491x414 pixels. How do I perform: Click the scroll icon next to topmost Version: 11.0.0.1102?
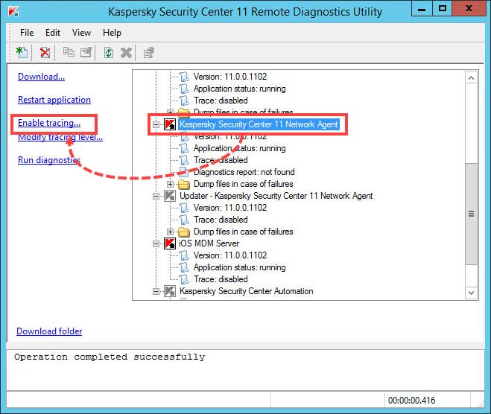click(x=184, y=77)
